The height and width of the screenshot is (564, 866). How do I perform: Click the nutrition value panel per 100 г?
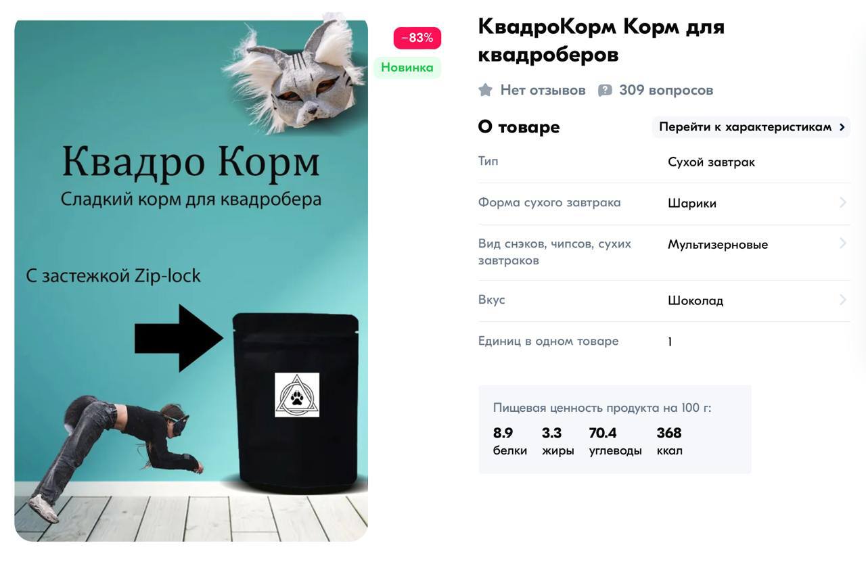[x=615, y=429]
